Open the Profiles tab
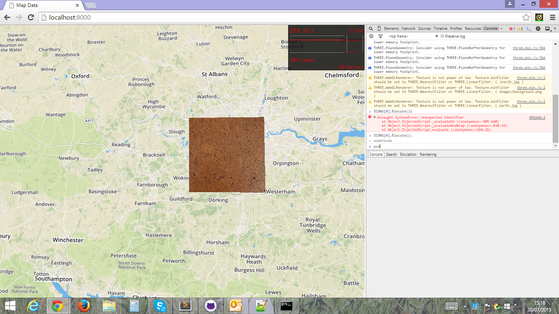The height and width of the screenshot is (314, 559). click(x=456, y=29)
